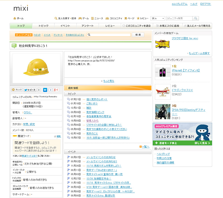Switch to the アンケート tab
Image resolution: width=223 pixels, height=198 pixels.
pos(88,26)
